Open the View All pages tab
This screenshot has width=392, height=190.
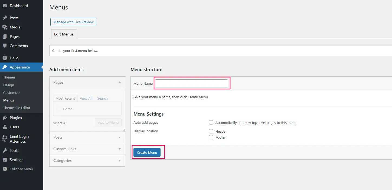point(86,98)
